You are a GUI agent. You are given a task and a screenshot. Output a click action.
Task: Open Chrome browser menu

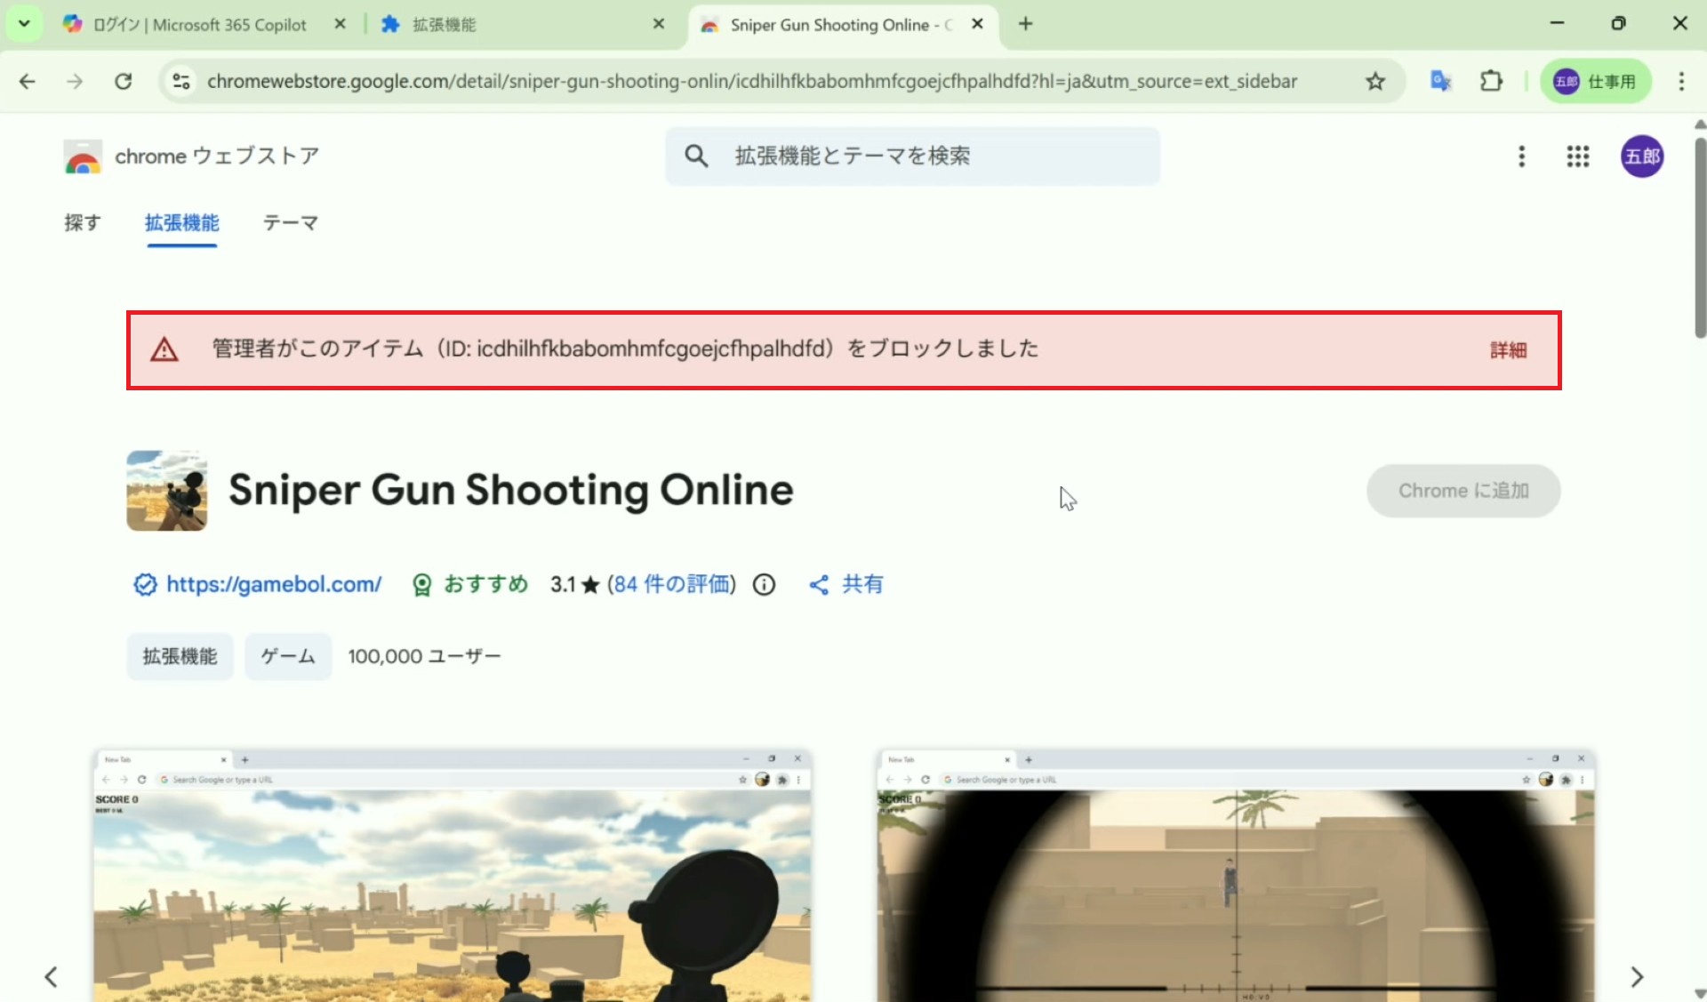[1680, 82]
